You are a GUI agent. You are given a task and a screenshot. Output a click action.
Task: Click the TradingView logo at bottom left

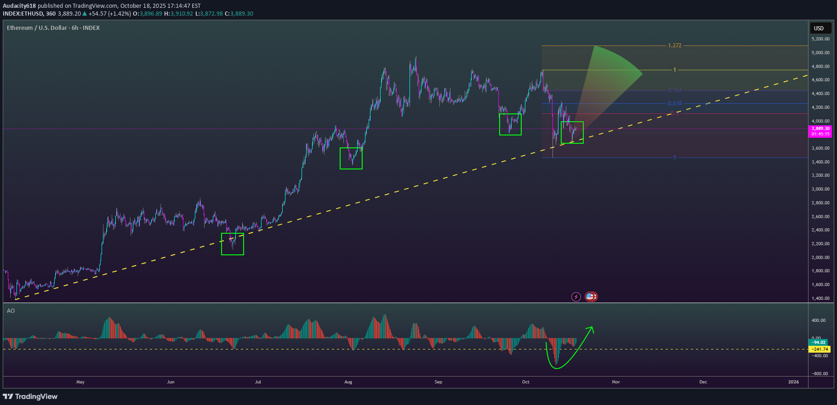pos(30,396)
